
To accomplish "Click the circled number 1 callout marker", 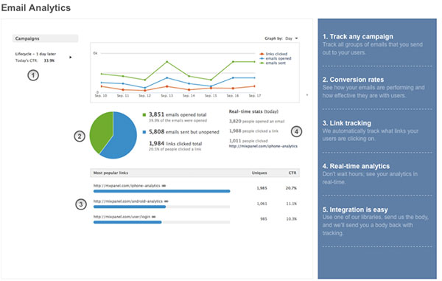I will [33, 75].
